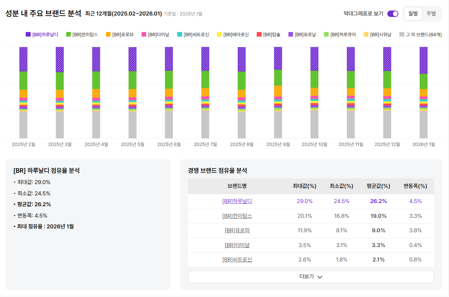
Task: Sort by 평균값(%) column header
Action: point(378,186)
